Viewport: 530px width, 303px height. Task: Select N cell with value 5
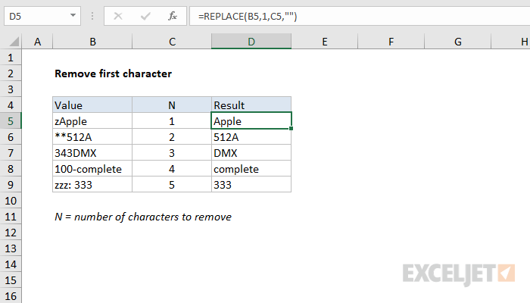pos(172,185)
